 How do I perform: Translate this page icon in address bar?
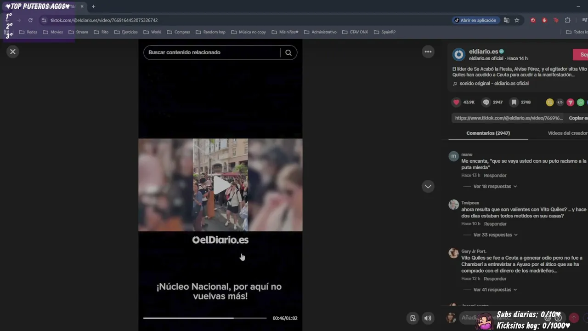[x=506, y=20]
